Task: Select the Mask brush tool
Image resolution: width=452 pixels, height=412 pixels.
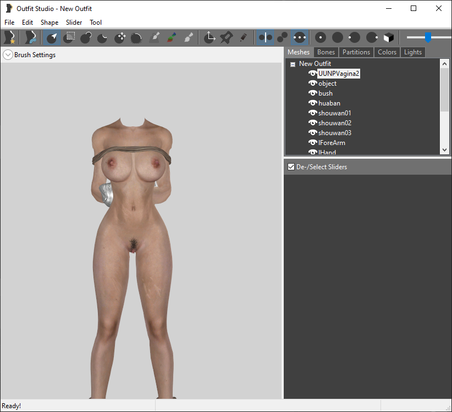Action: tap(69, 37)
